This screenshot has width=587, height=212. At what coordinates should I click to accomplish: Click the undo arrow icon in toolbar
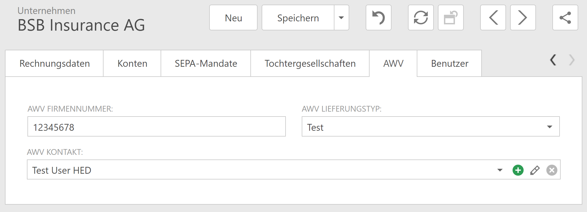click(x=378, y=18)
